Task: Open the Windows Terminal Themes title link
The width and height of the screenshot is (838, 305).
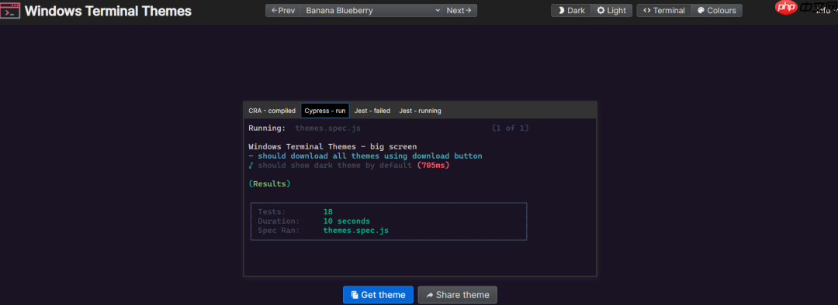Action: (108, 11)
